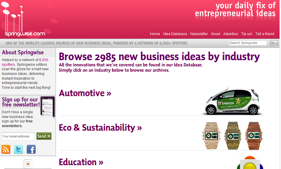Select About in the top navigation
Screen dimensions: 281x169
(215, 34)
